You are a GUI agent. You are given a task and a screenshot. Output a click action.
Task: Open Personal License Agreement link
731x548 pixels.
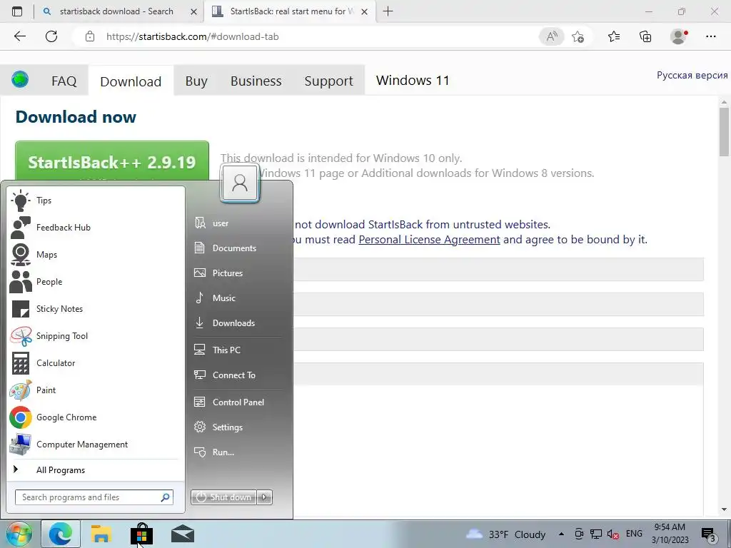[x=429, y=240]
